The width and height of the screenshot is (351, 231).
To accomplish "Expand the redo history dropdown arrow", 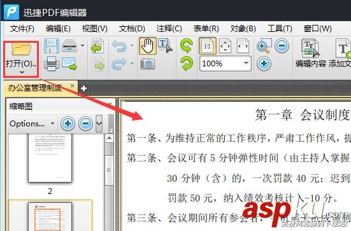I will point(132,63).
